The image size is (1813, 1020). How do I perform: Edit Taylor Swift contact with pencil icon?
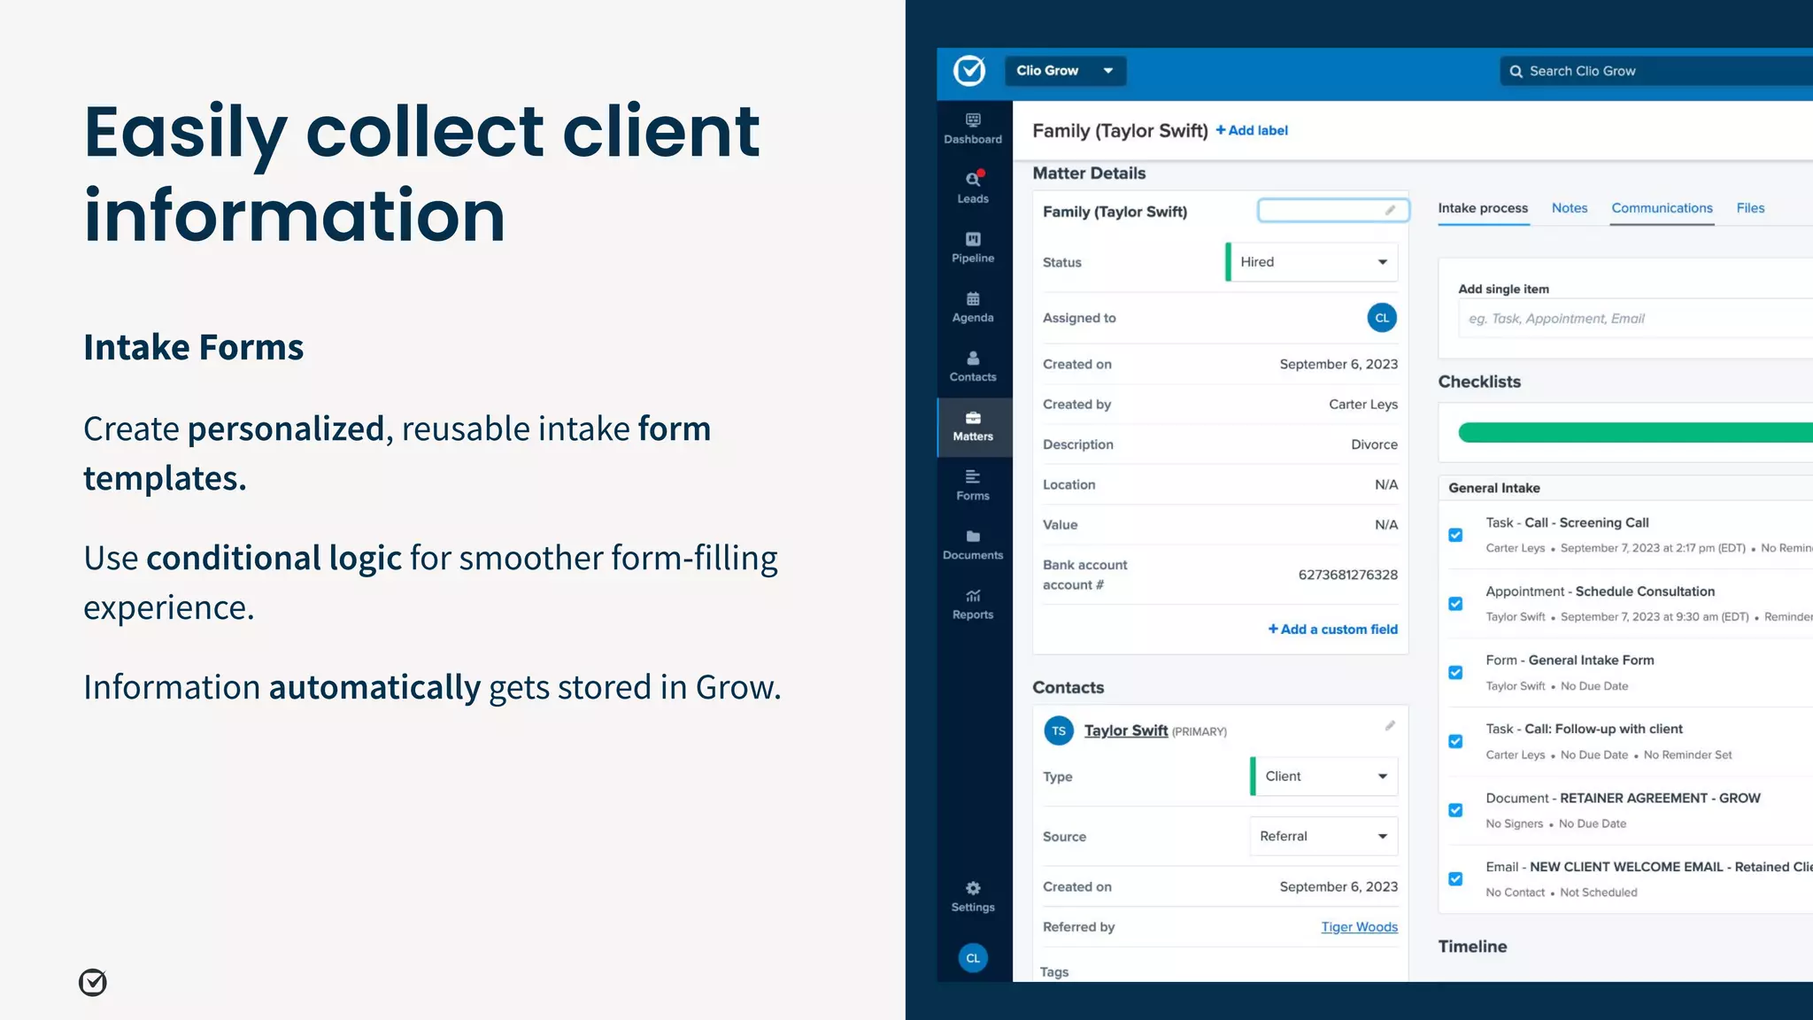pos(1390,725)
